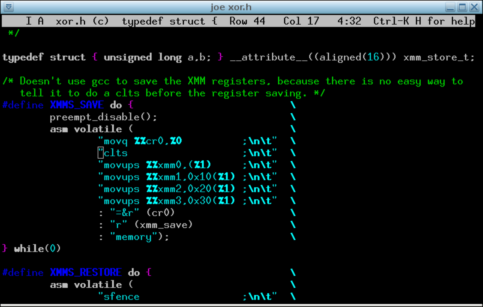The width and height of the screenshot is (483, 307).
Task: Click the '"memory"' clobber string
Action: click(x=134, y=237)
